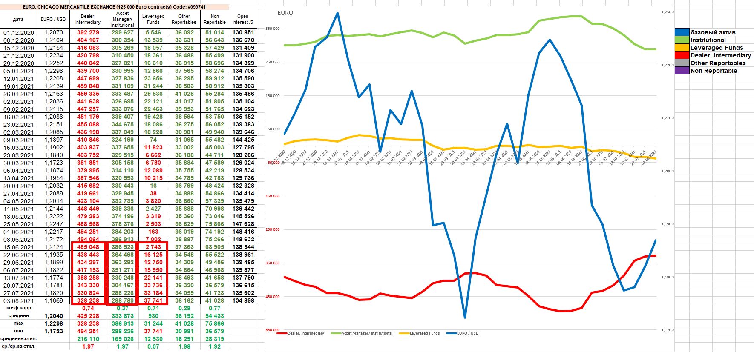This screenshot has width=754, height=352.
Task: Click Dealer value 485 048 in the table
Action: pyautogui.click(x=88, y=247)
